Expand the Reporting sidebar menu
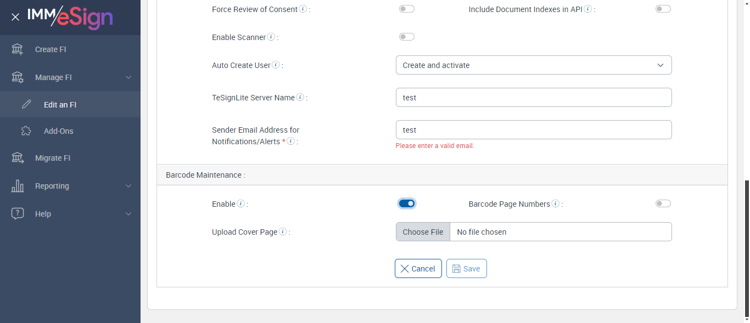 (70, 186)
